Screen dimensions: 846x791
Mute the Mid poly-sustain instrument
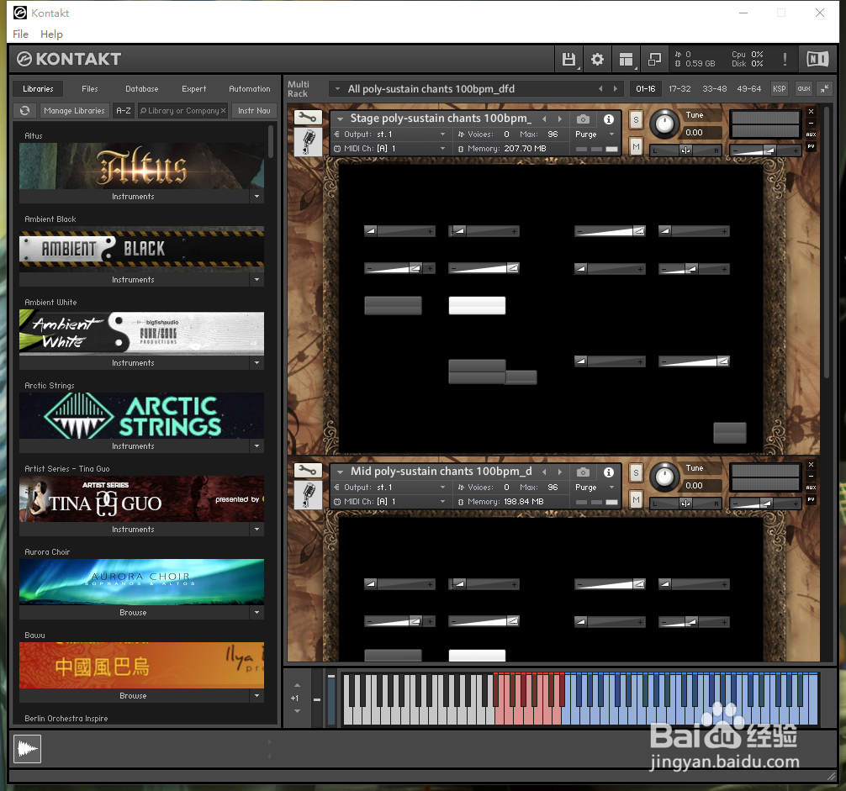636,499
